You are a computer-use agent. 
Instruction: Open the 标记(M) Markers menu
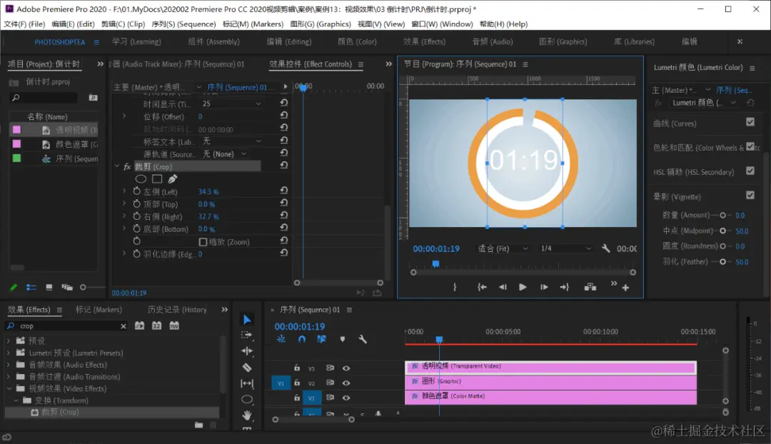(253, 24)
